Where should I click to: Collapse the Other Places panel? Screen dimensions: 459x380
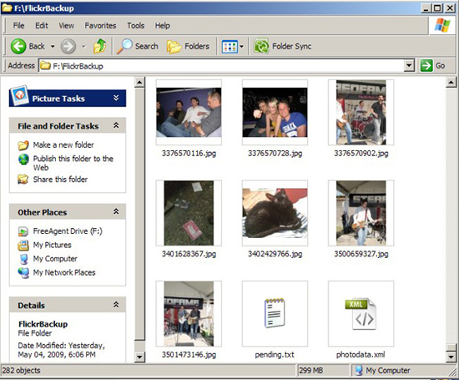tap(116, 211)
